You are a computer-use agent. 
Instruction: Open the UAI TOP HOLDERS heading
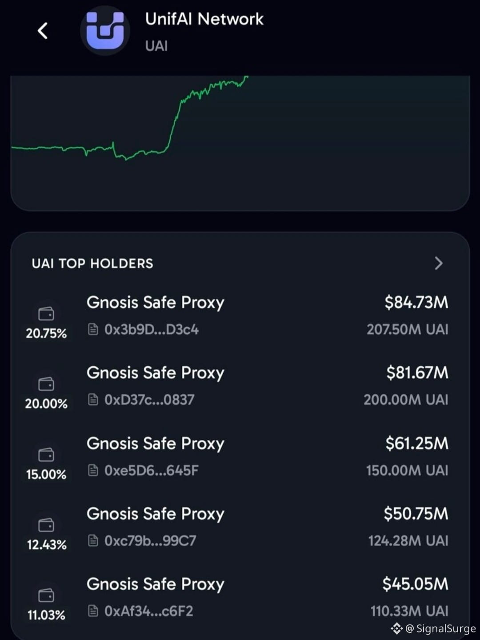[x=92, y=263]
